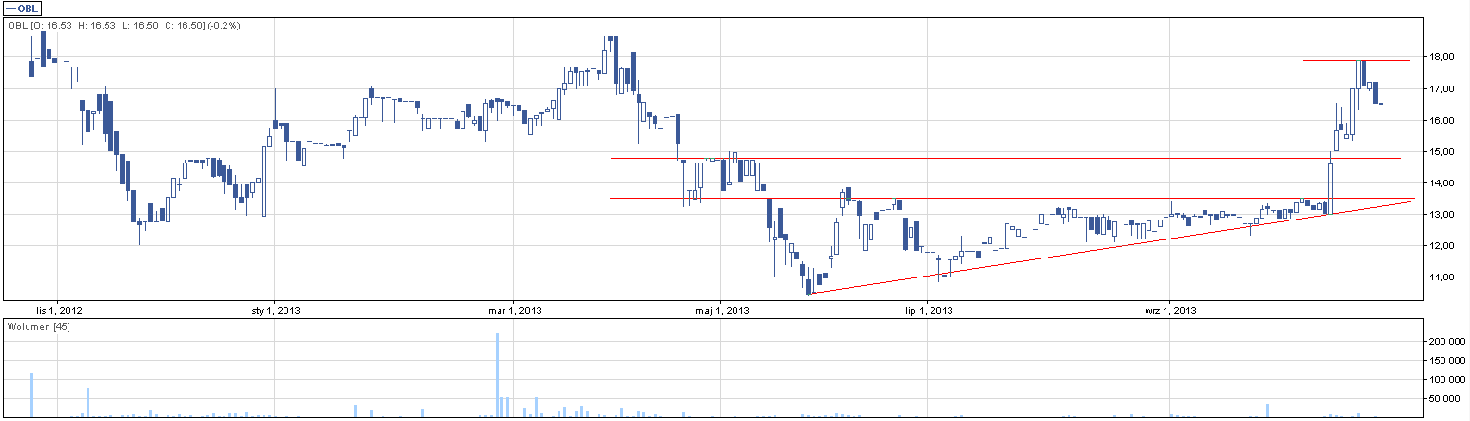This screenshot has width=1470, height=421.
Task: Click the 50 000 volume axis label
Action: click(x=1446, y=400)
